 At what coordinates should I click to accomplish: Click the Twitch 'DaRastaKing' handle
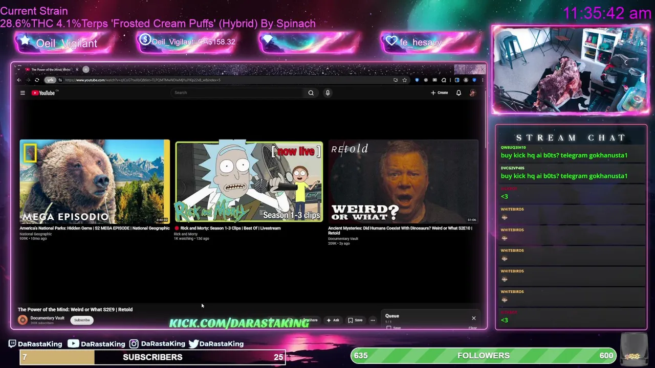[35, 343]
